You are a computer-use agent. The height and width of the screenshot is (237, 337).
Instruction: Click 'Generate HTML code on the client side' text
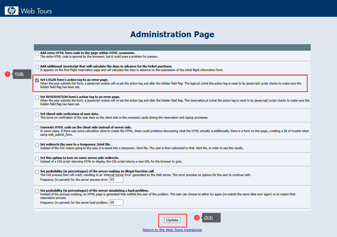[x=86, y=127]
